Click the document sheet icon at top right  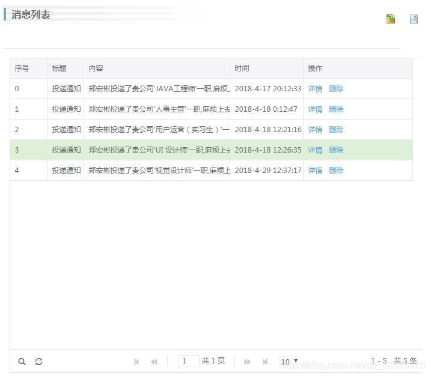point(414,19)
